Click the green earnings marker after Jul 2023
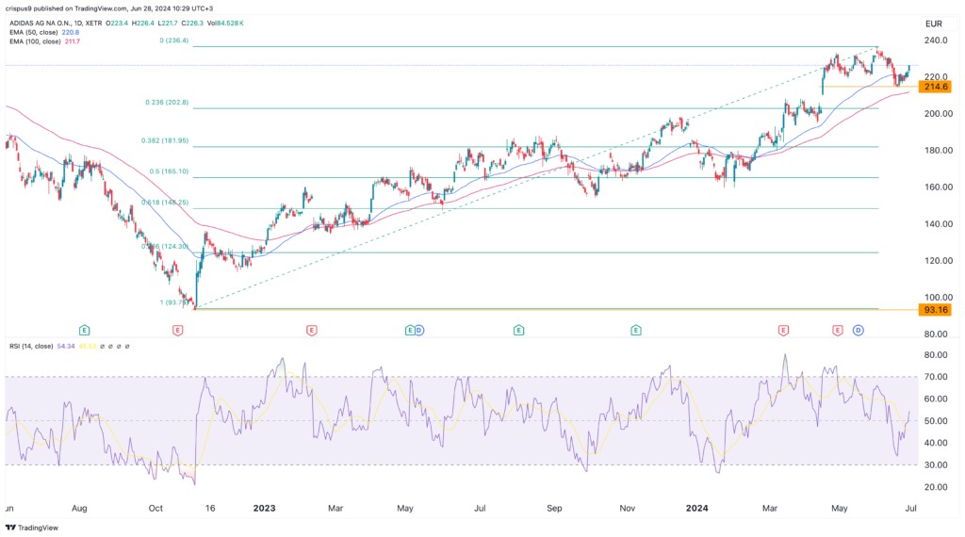The image size is (965, 537). pos(518,331)
